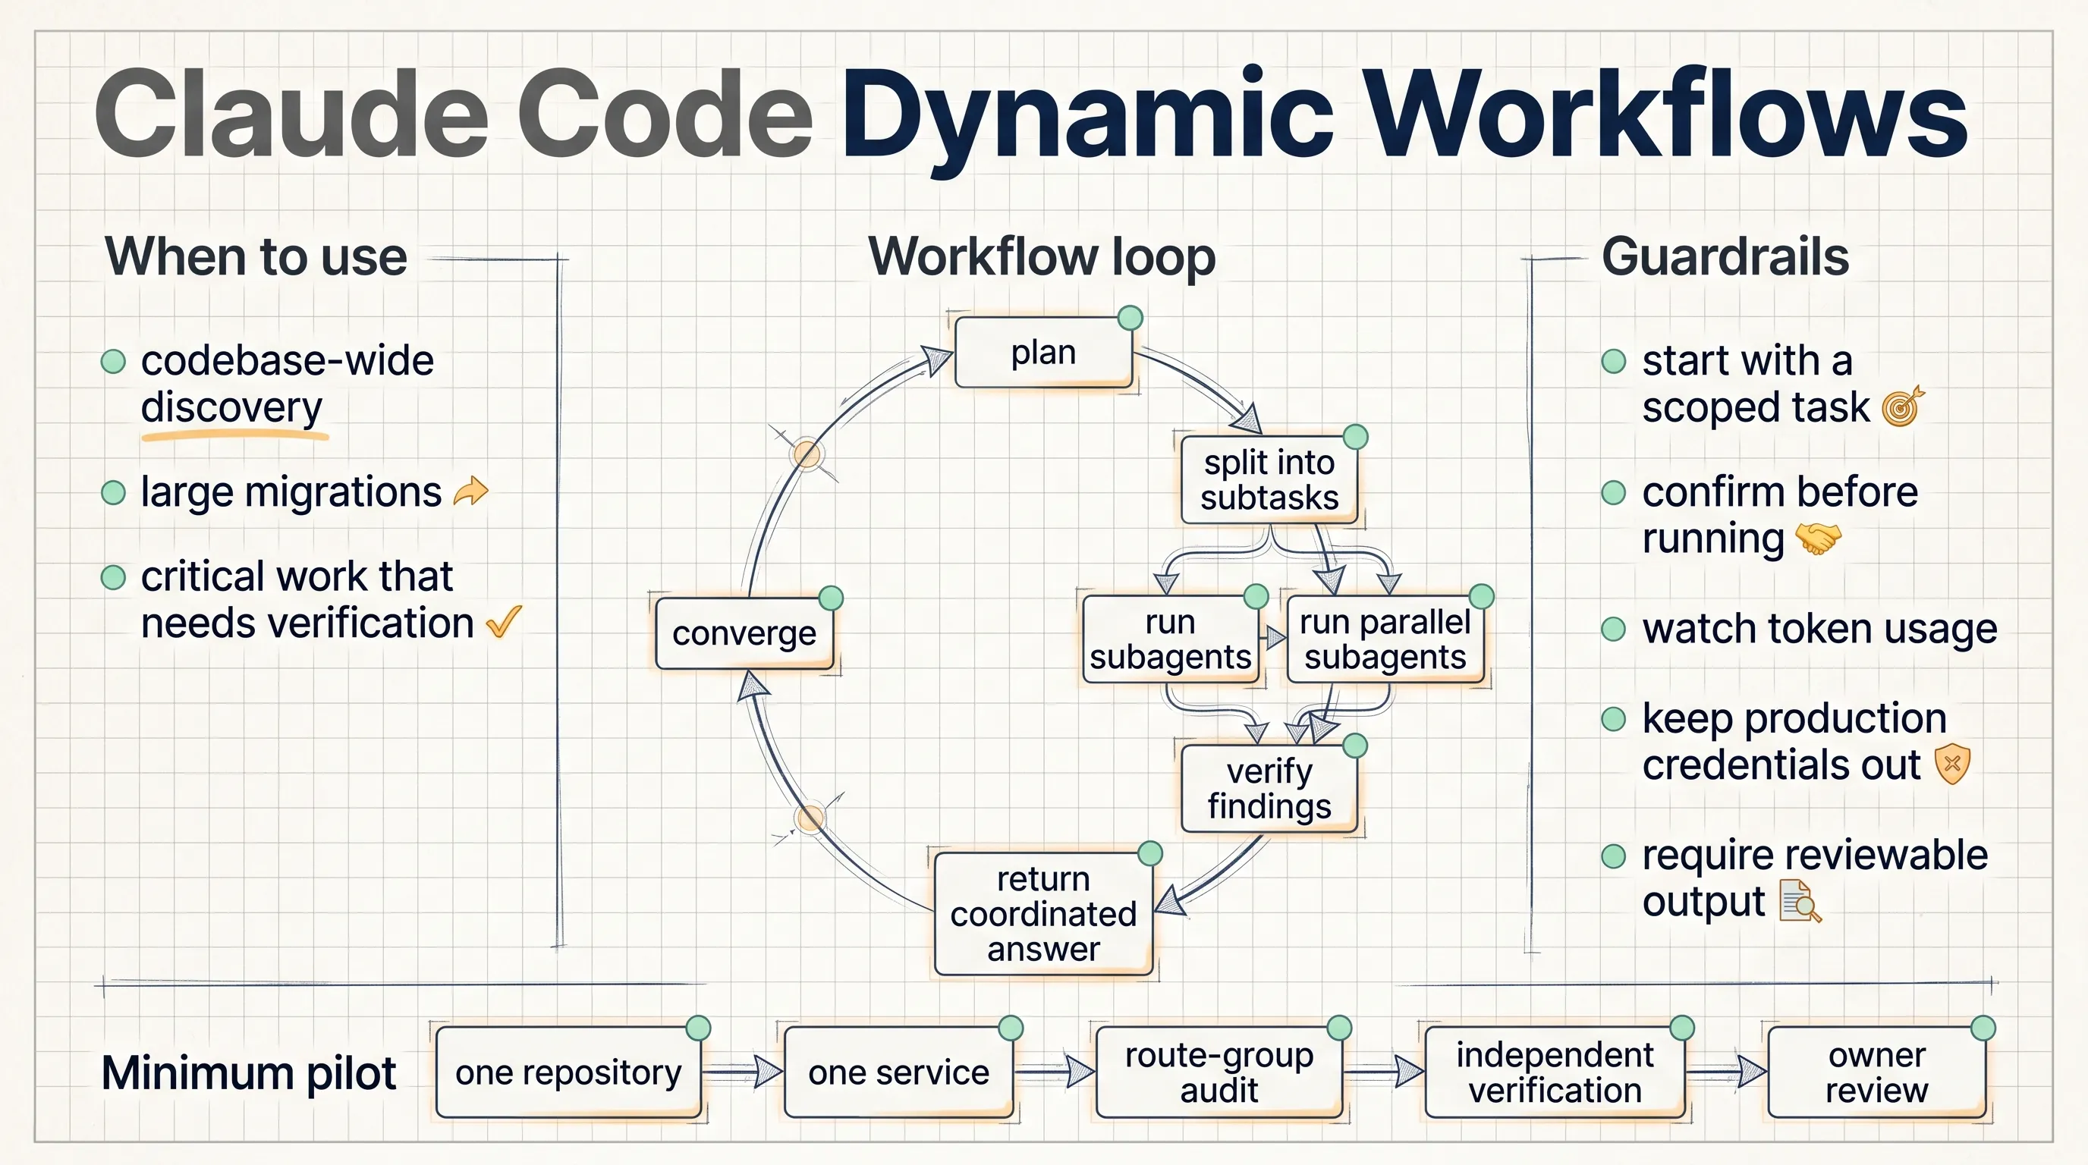Click the upper orange marker on the loop
2088x1165 pixels.
point(807,454)
